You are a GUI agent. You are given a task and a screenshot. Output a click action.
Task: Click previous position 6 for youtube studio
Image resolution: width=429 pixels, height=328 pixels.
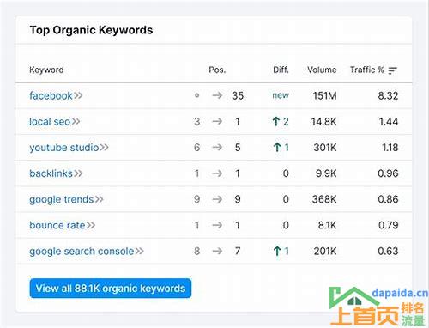pos(196,148)
